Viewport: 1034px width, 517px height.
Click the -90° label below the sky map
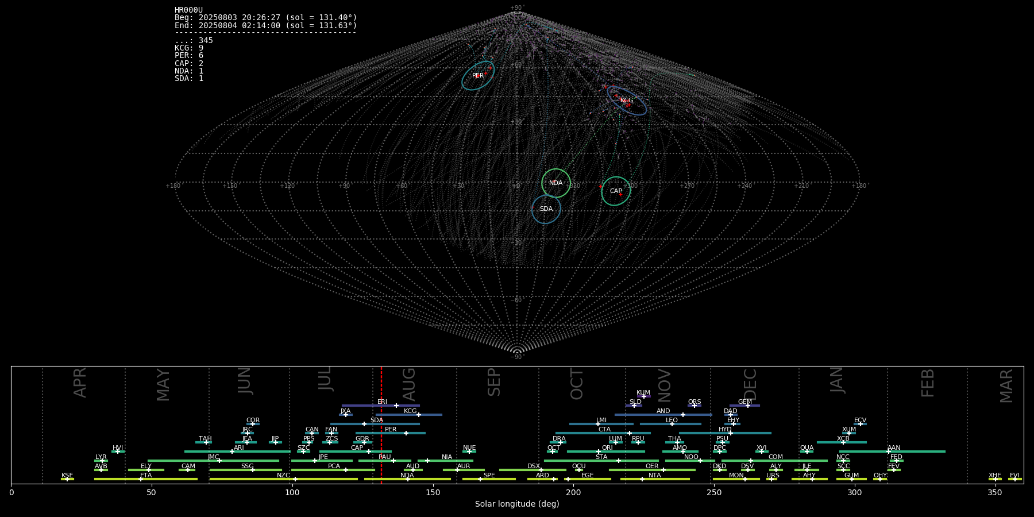[x=517, y=357]
